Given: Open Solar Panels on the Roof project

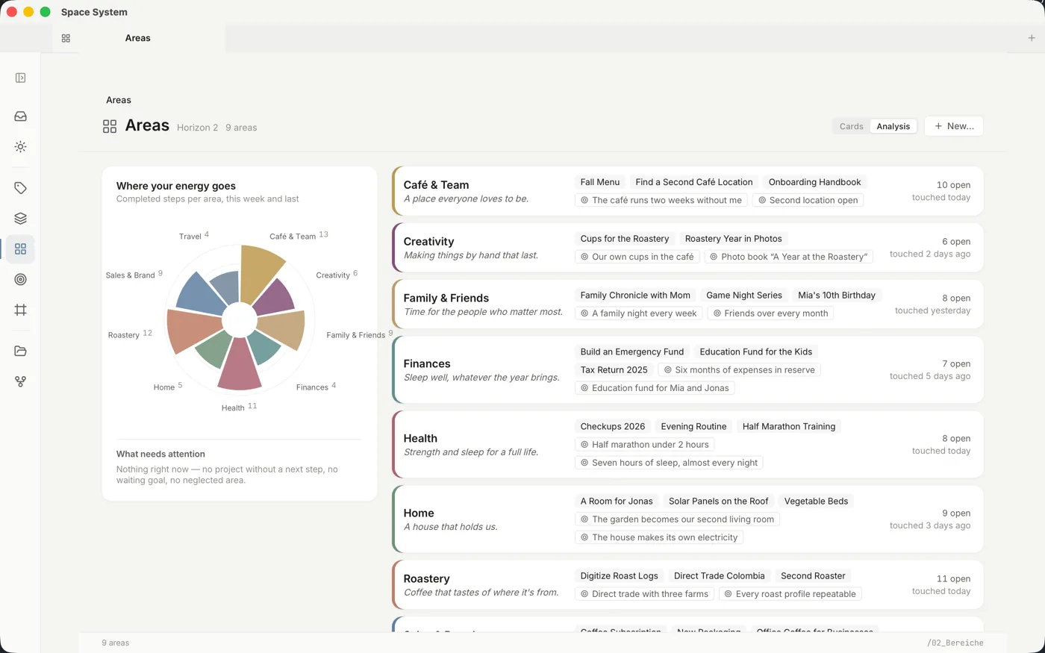Looking at the screenshot, I should (718, 502).
